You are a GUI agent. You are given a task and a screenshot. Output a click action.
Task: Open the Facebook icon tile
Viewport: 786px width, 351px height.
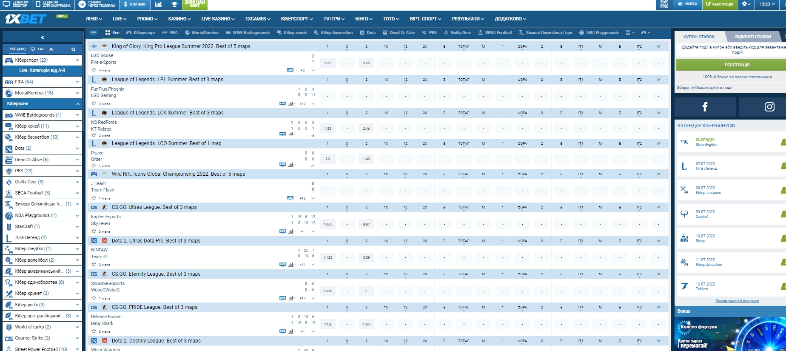[705, 107]
